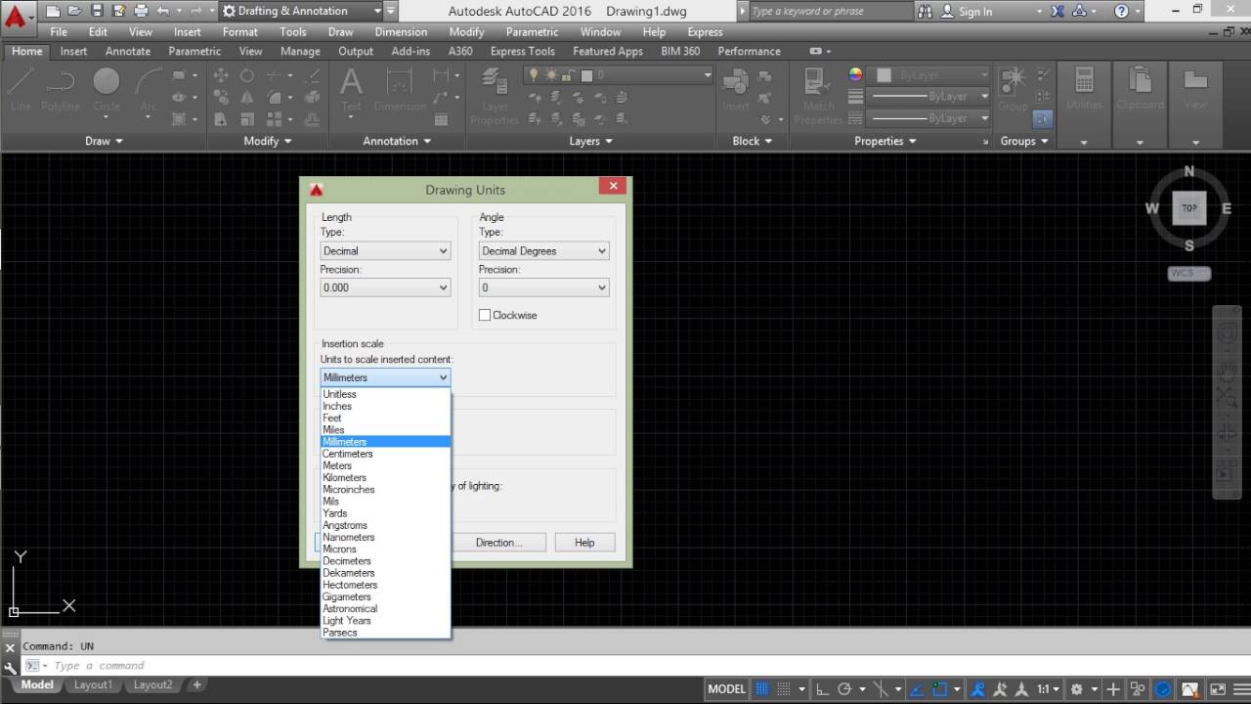The width and height of the screenshot is (1251, 704).
Task: Select the Circle tool
Action: tap(107, 89)
